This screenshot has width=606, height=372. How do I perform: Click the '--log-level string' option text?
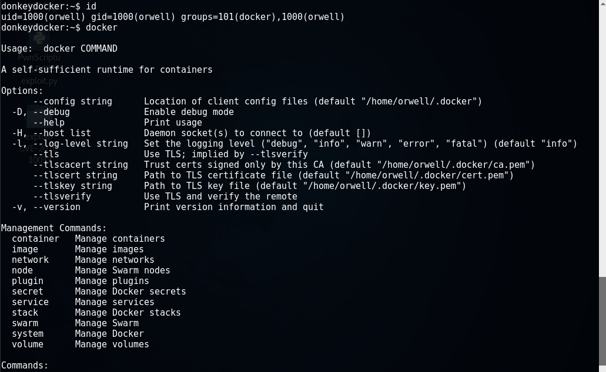(x=81, y=144)
